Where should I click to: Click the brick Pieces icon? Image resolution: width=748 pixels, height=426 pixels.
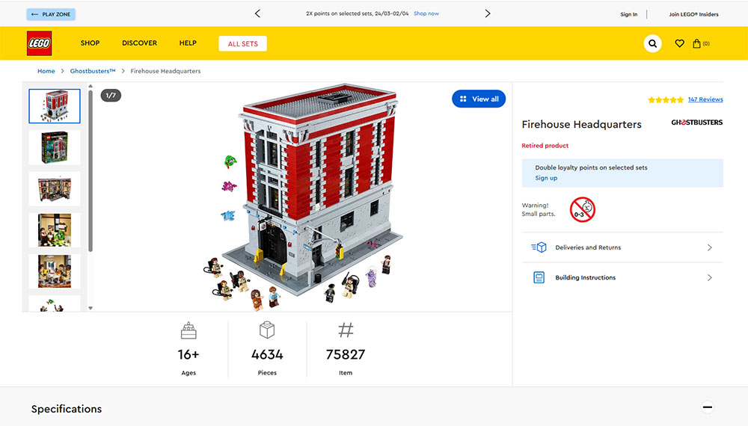(x=267, y=330)
